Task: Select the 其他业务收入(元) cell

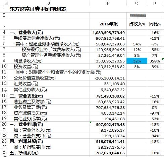Action: pos(49,90)
